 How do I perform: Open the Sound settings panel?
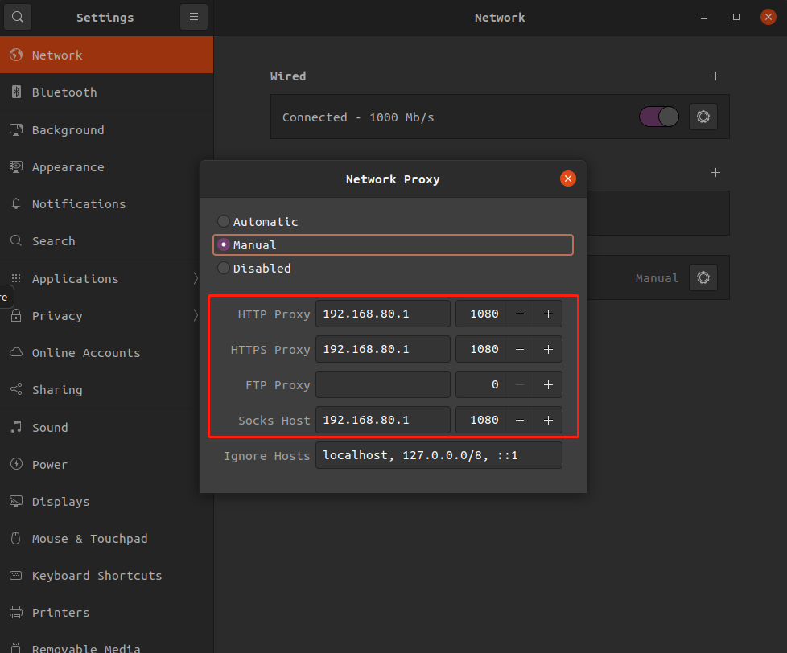pos(51,427)
